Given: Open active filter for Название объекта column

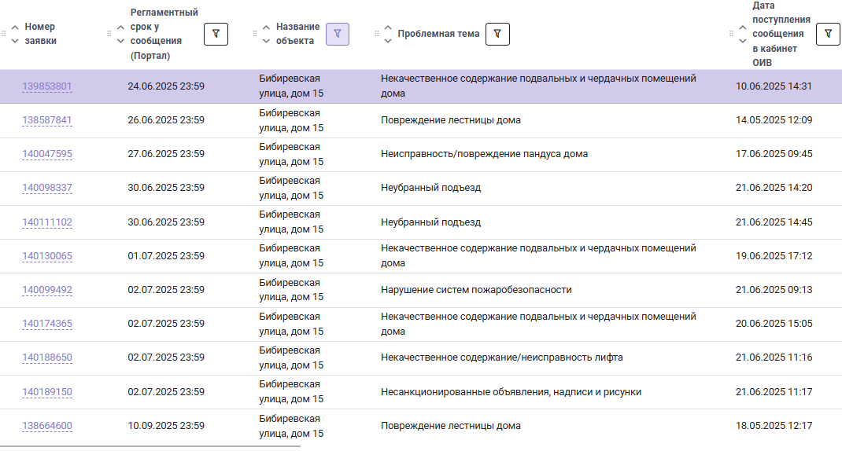Looking at the screenshot, I should point(338,34).
